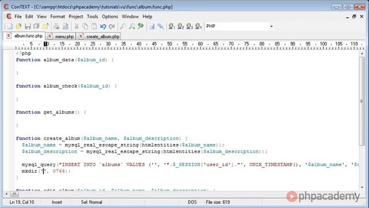Click the vertical scrollbar thumb
This screenshot has height=208, width=369.
362,101
